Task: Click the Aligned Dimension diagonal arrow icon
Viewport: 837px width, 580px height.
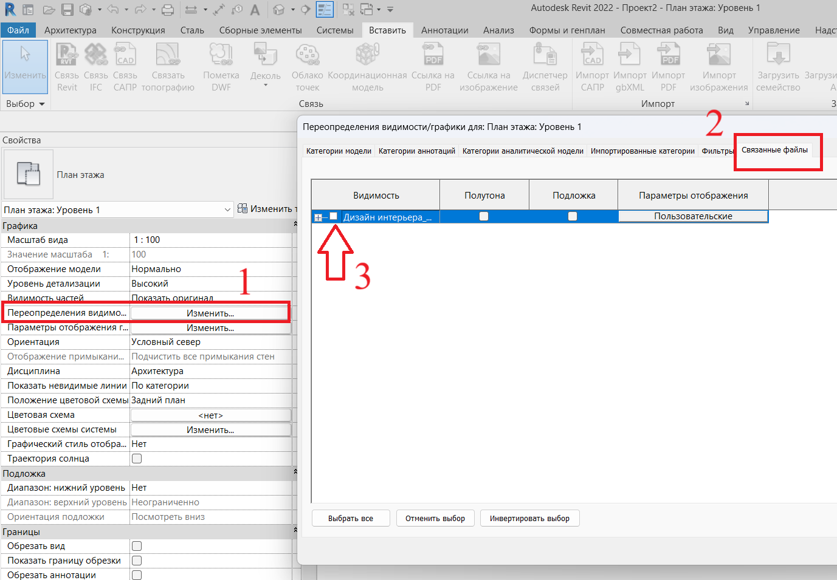Action: tap(219, 10)
